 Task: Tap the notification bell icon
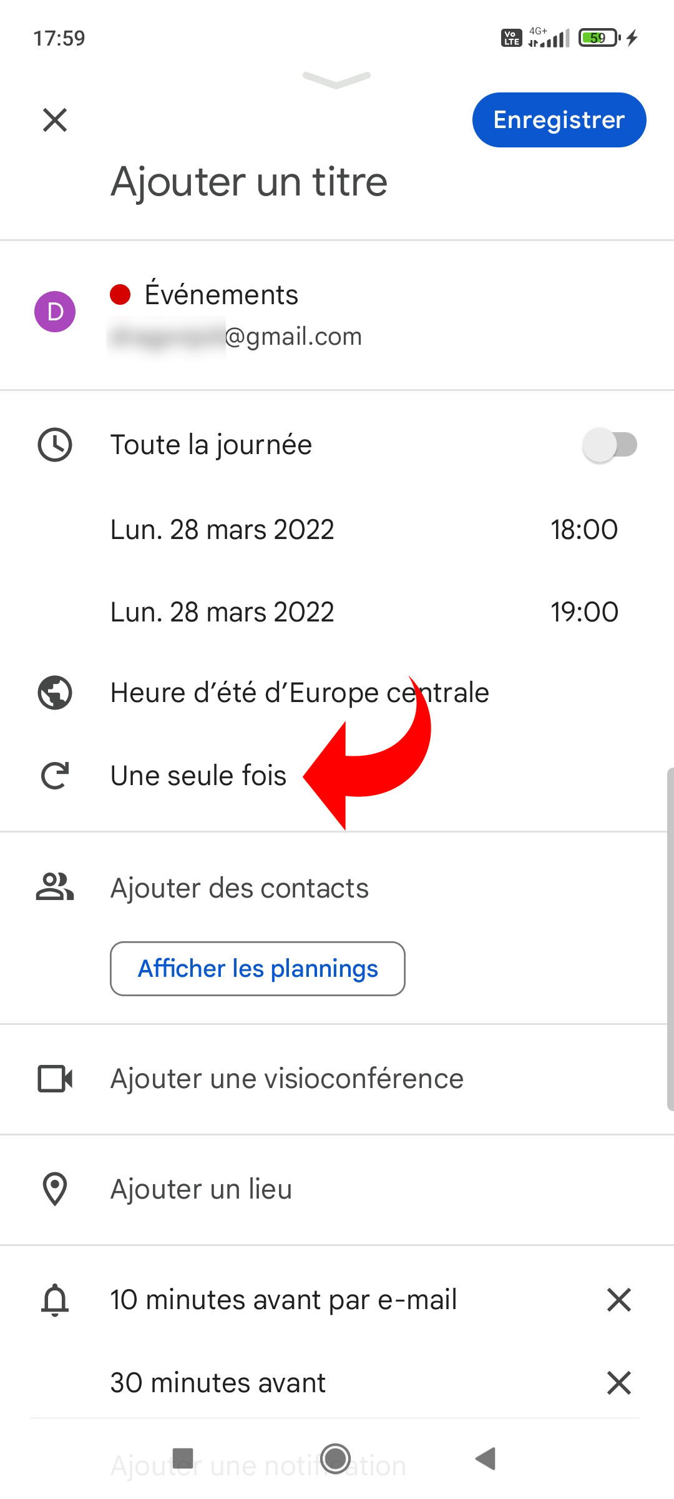pos(55,1300)
